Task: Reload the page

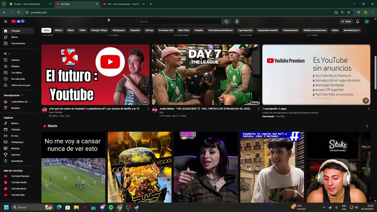Action: point(18,12)
